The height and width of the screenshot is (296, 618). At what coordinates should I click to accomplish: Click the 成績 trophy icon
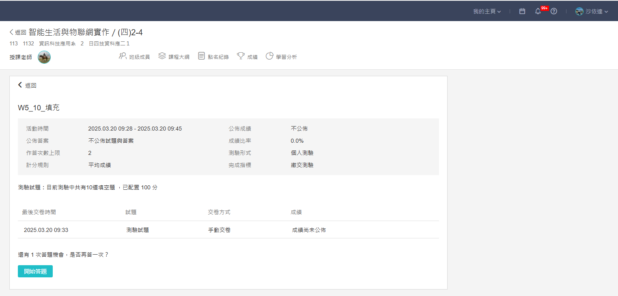tap(241, 56)
